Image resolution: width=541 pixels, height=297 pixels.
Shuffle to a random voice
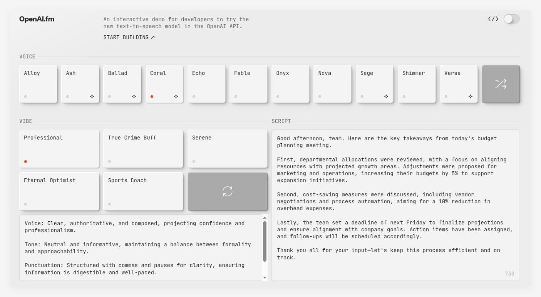tap(501, 84)
